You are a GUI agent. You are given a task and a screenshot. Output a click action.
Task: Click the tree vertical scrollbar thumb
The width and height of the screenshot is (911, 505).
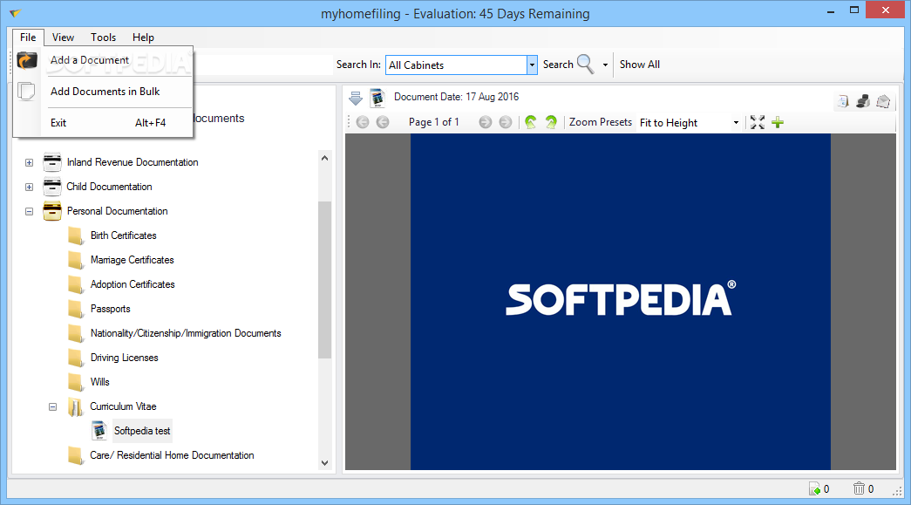[325, 279]
